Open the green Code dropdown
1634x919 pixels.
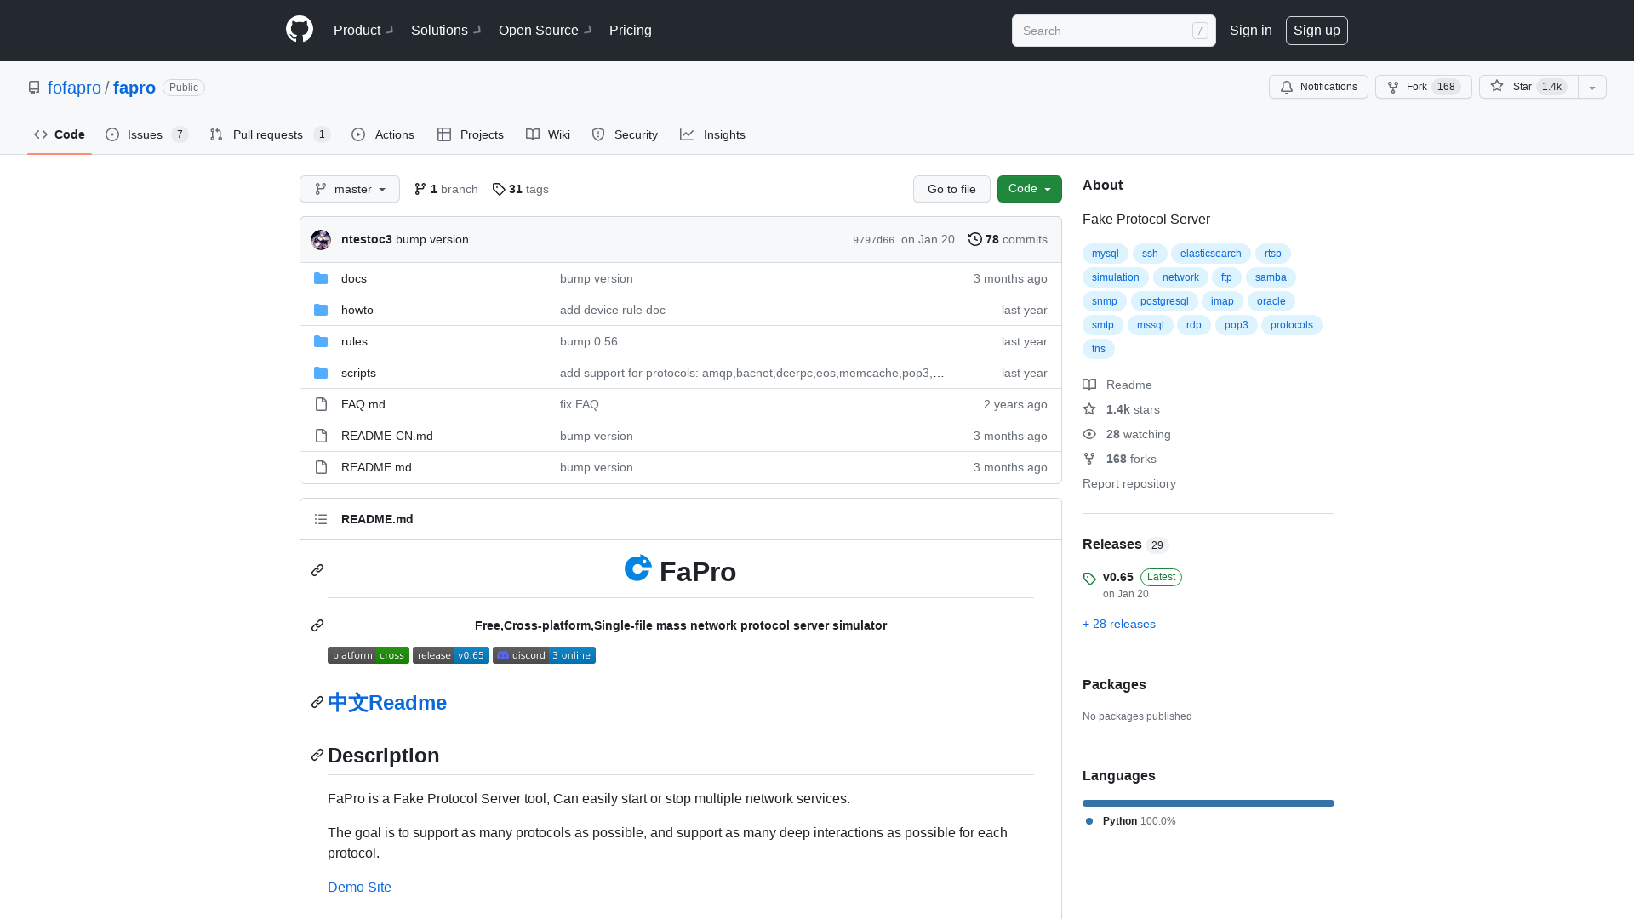[x=1030, y=189]
